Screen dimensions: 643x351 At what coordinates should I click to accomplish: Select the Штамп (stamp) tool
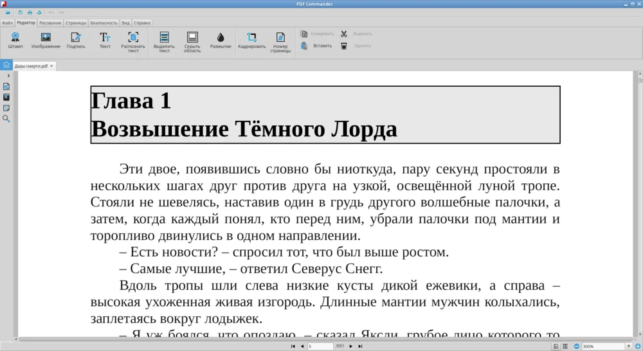15,40
